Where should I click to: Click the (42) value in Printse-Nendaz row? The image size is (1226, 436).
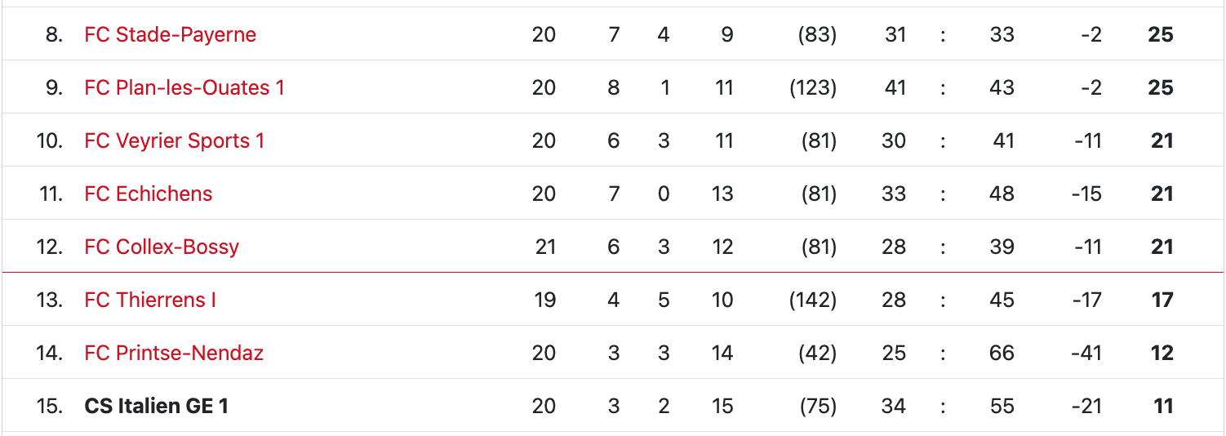click(817, 353)
